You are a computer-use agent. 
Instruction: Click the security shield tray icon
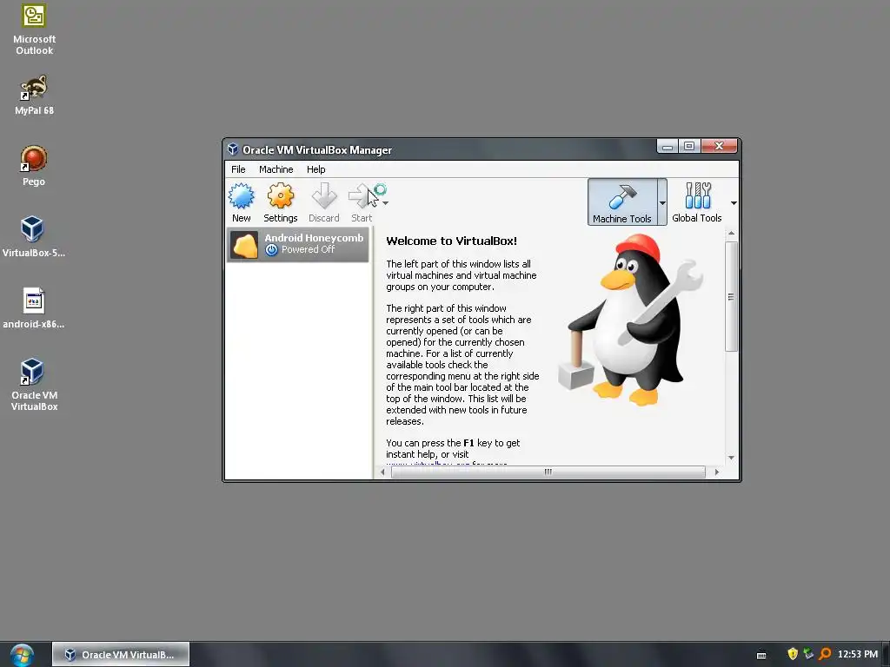pos(793,654)
